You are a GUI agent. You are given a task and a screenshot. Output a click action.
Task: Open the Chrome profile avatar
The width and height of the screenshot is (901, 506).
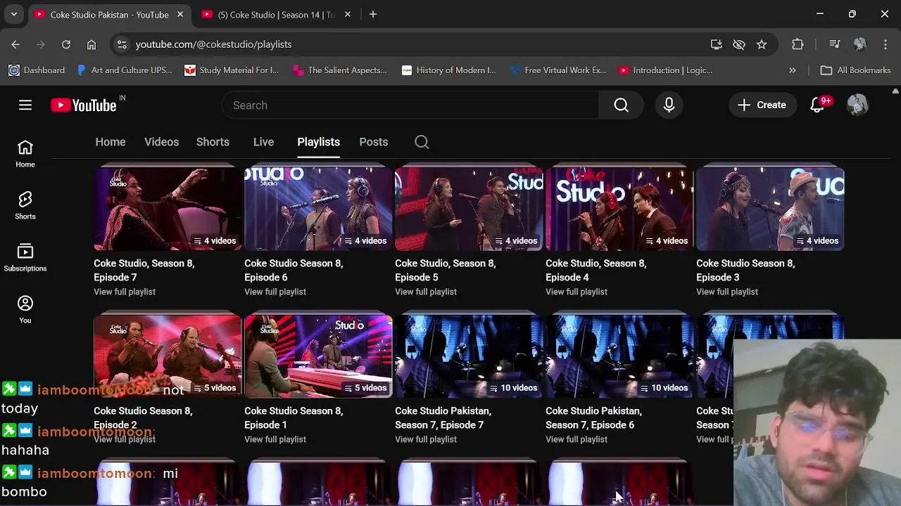860,44
